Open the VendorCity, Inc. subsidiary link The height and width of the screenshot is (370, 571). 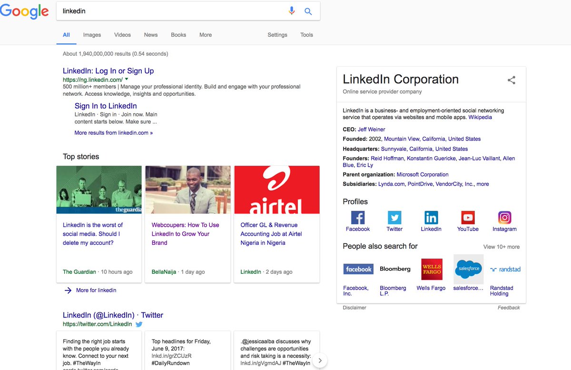tap(454, 184)
